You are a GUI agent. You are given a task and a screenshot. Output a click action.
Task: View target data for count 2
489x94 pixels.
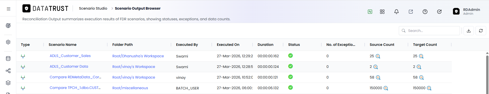click(419, 67)
